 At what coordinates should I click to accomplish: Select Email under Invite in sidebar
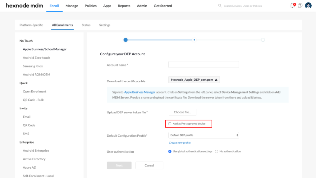tap(27, 117)
